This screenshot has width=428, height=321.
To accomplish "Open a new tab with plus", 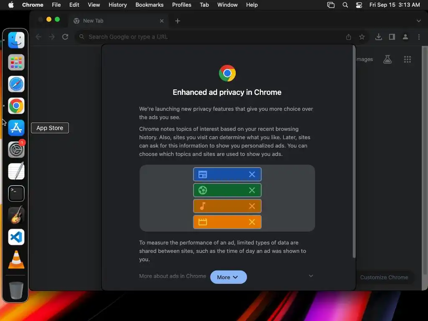I will 177,21.
